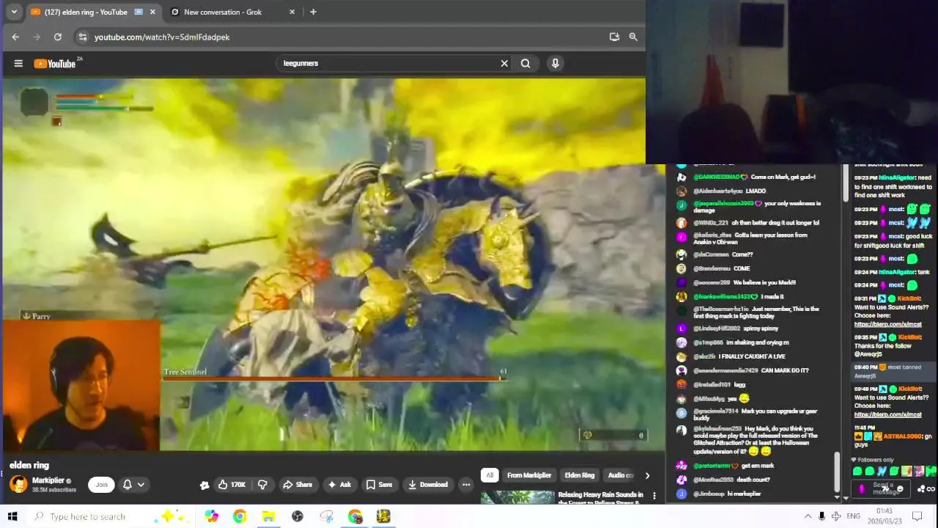
Task: Share the elden ring video
Action: pyautogui.click(x=298, y=484)
